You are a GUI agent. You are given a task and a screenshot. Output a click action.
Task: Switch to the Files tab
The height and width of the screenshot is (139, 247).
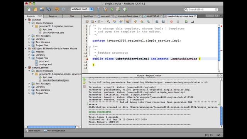(x=72, y=16)
